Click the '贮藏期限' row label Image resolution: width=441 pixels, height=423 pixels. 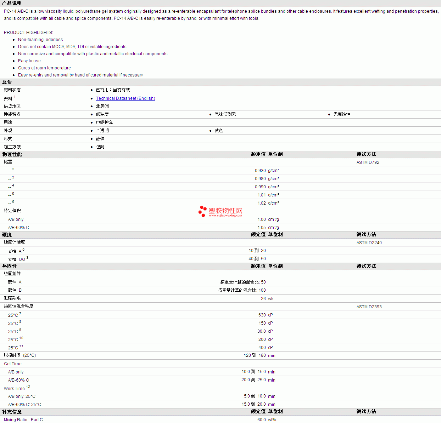point(12,298)
